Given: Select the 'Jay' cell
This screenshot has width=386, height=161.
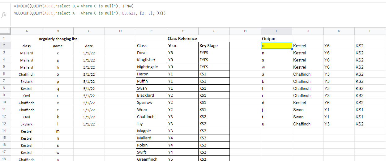Looking at the screenshot, I should coord(152,124).
